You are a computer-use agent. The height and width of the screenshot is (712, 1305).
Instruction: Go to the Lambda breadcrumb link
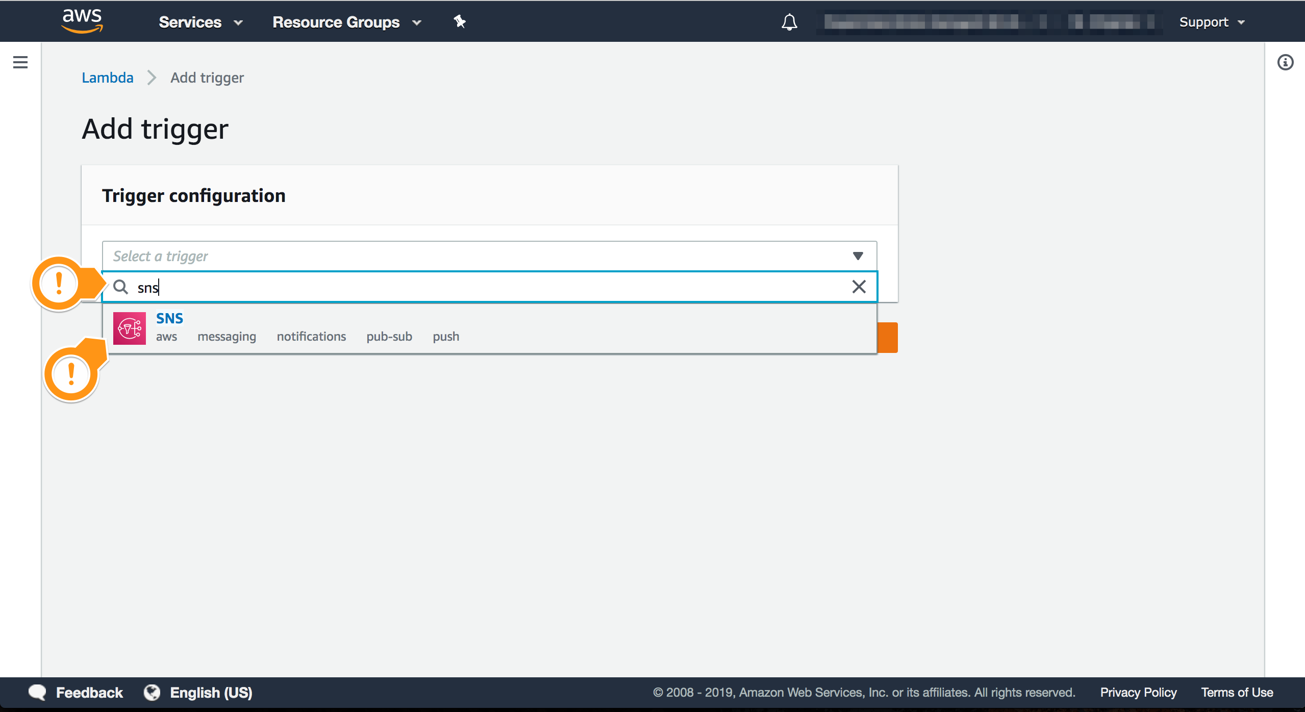pyautogui.click(x=108, y=78)
